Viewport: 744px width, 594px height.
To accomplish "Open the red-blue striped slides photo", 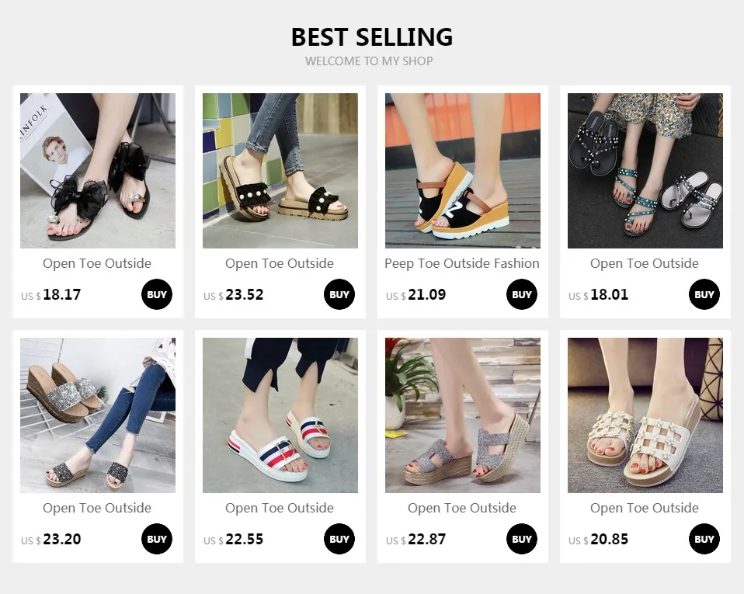I will click(280, 415).
